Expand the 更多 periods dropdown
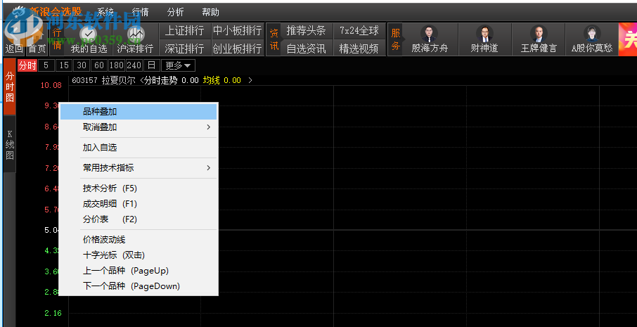This screenshot has width=637, height=327. point(178,65)
